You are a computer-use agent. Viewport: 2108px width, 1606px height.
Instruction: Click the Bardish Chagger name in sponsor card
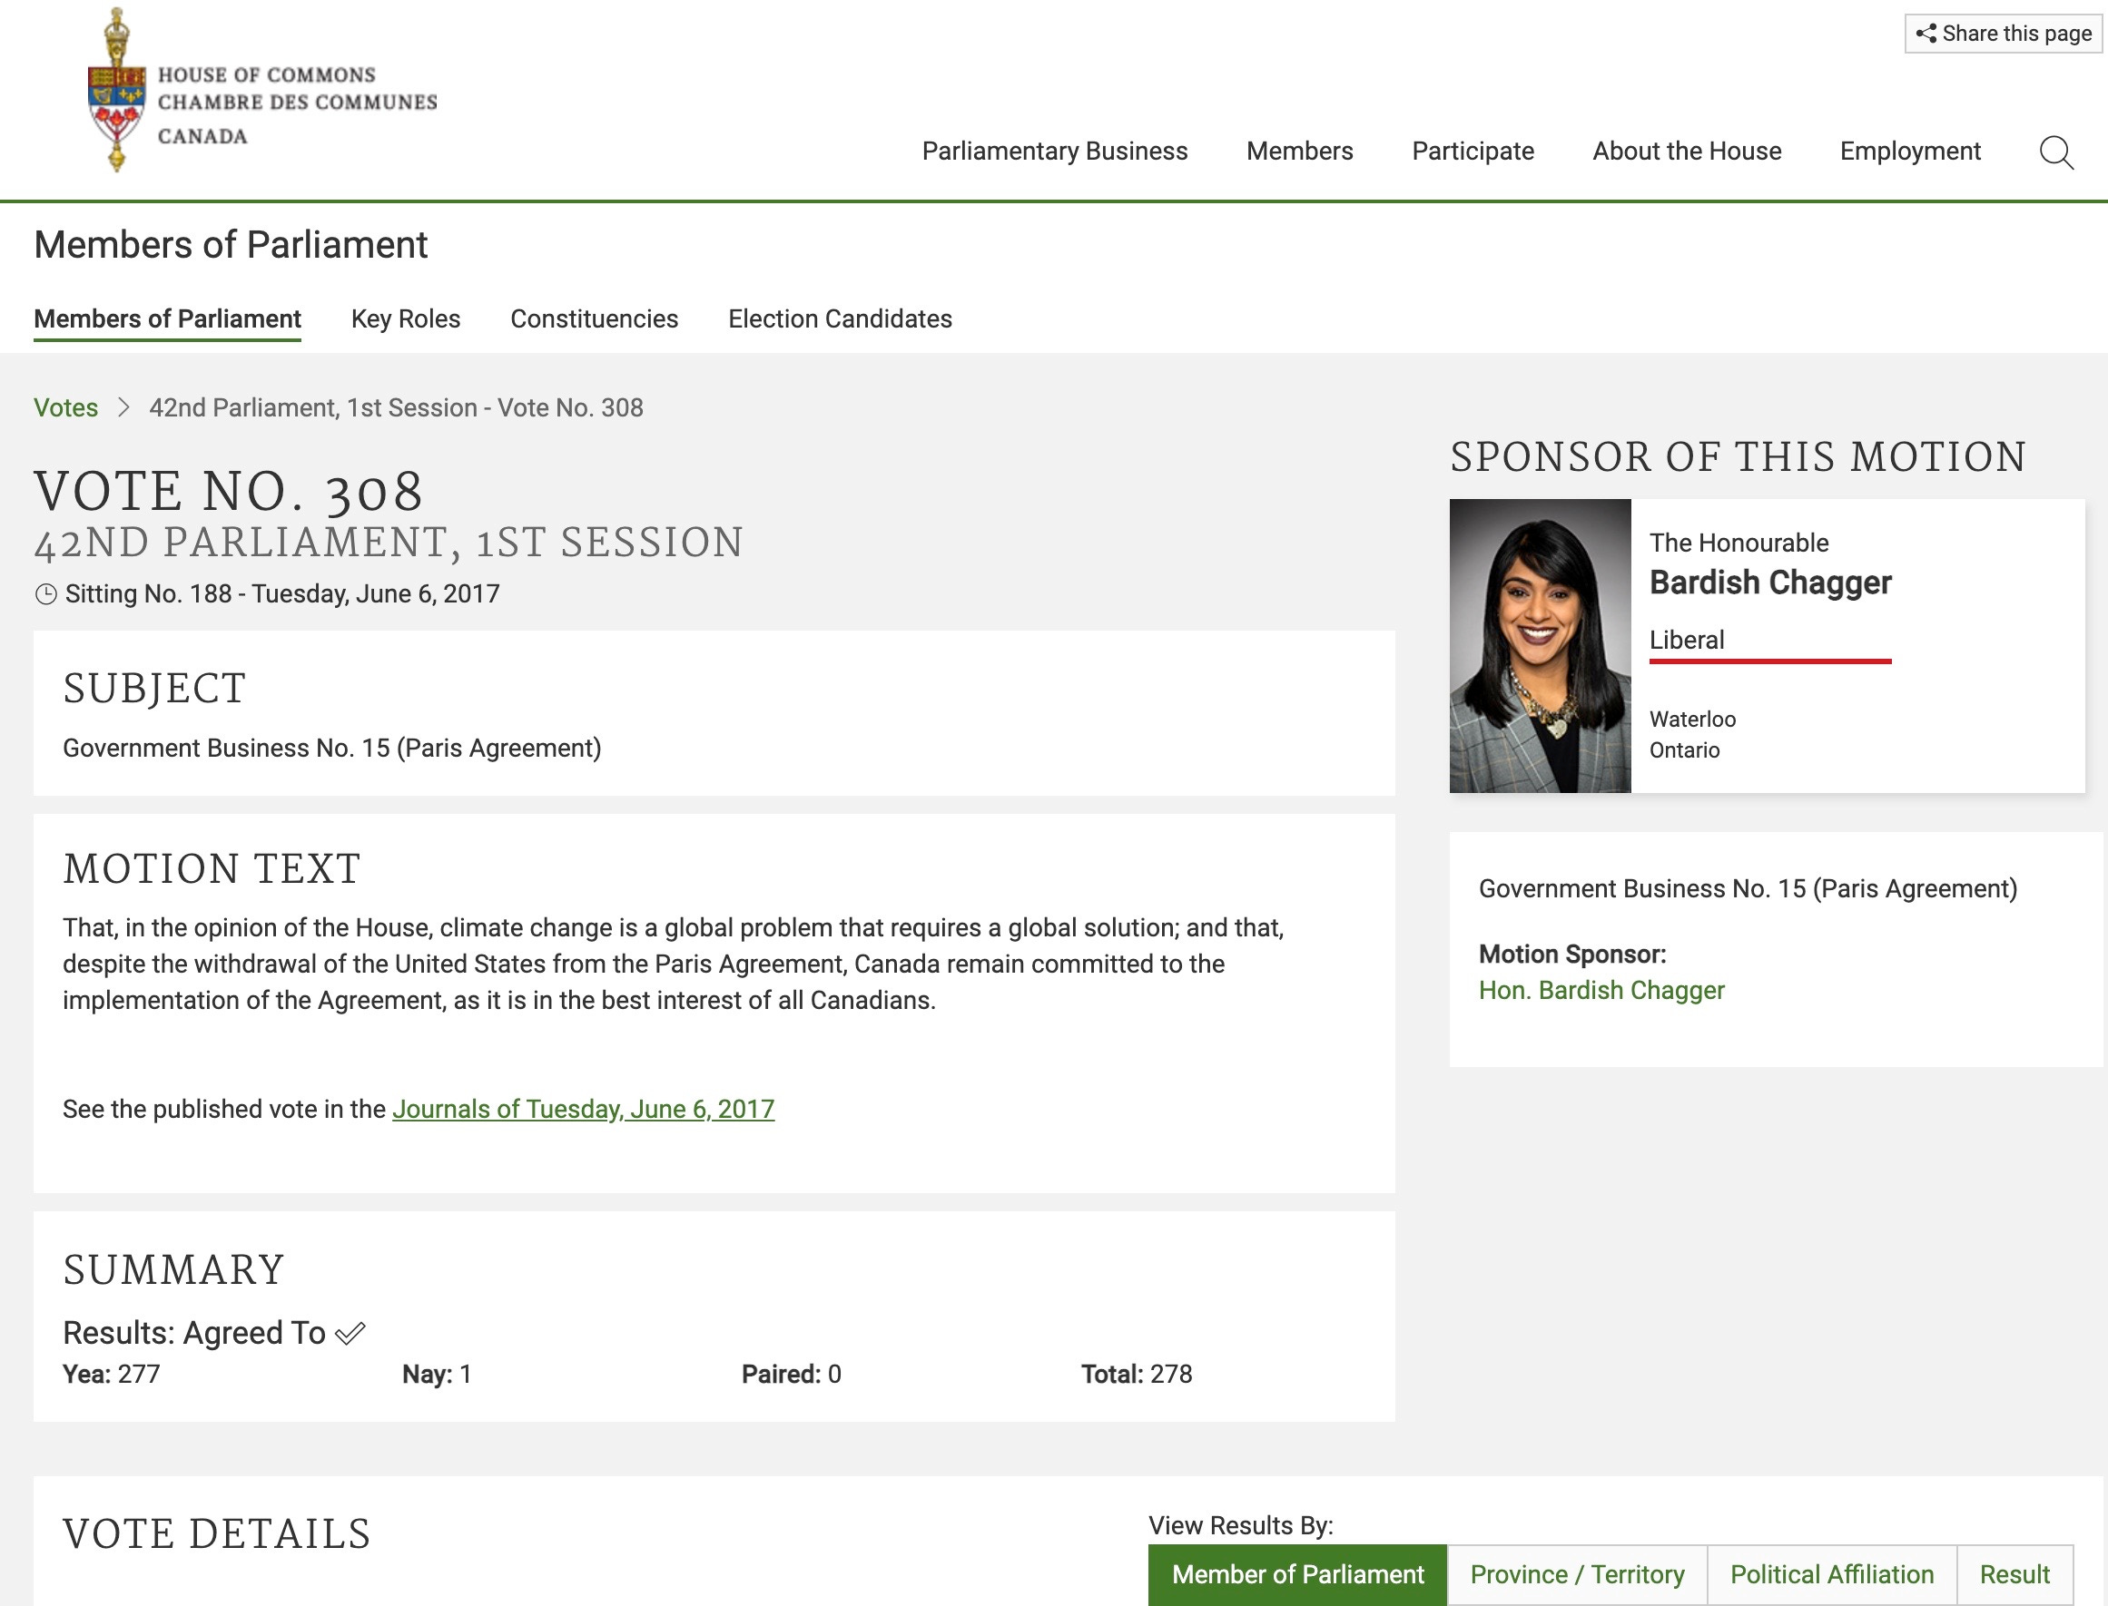(1770, 583)
